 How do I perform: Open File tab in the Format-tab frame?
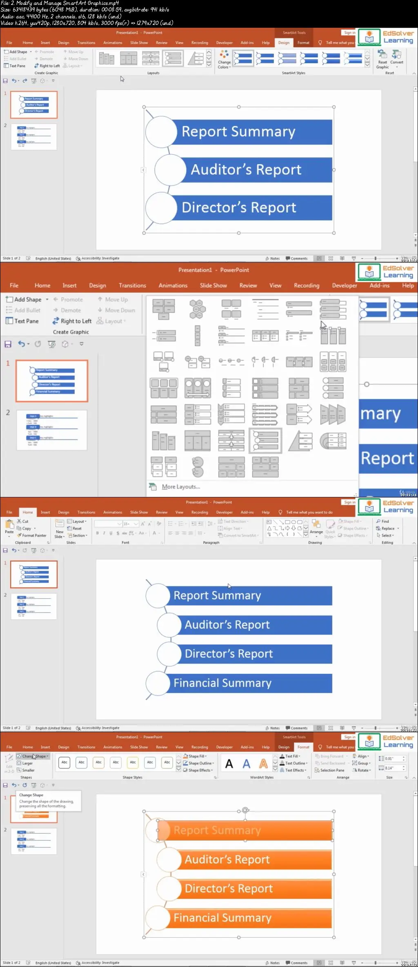point(9,747)
